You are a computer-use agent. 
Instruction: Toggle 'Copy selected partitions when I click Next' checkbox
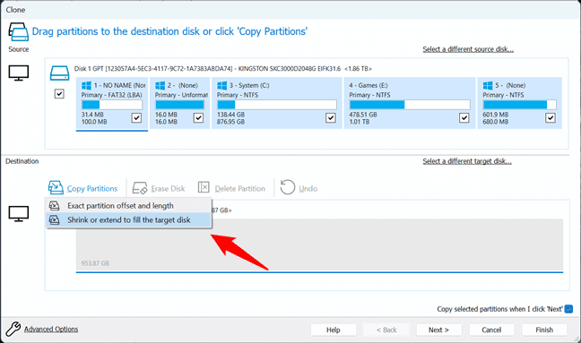click(568, 309)
